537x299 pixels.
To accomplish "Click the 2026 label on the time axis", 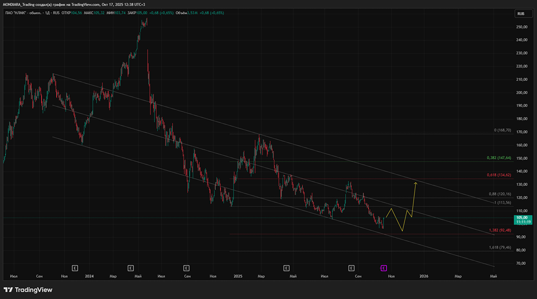I will 424,276.
